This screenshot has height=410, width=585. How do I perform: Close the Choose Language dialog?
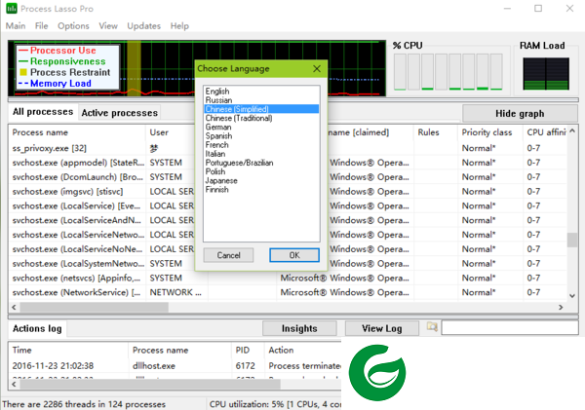pyautogui.click(x=317, y=68)
